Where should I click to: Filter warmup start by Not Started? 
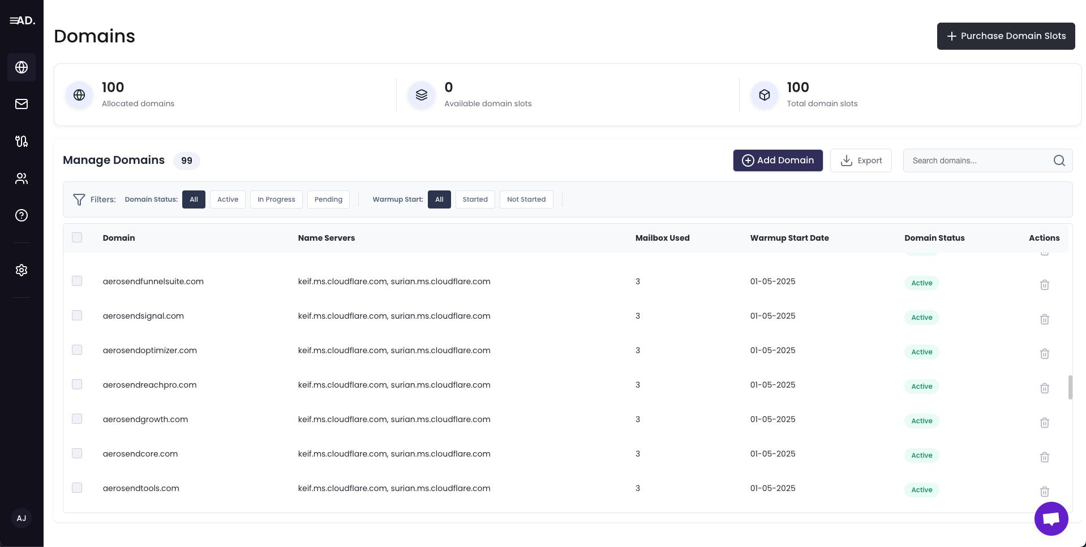click(x=526, y=199)
